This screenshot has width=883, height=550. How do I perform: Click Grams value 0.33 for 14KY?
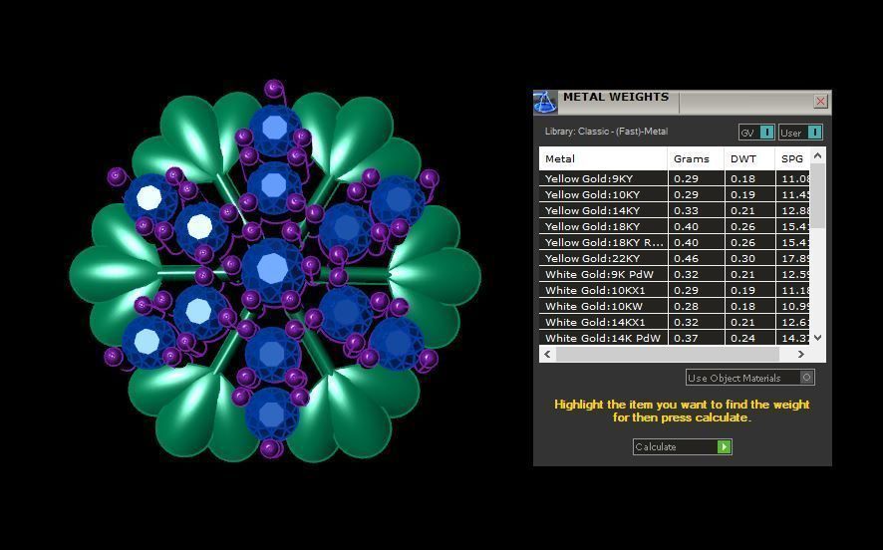coord(686,210)
